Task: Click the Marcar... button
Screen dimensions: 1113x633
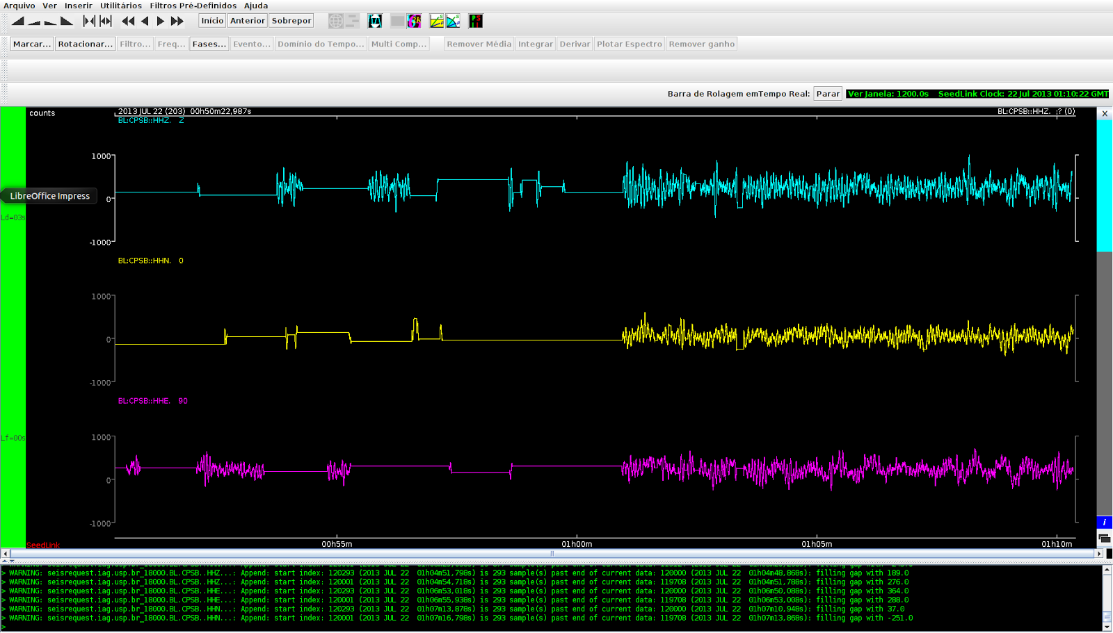Action: 31,44
